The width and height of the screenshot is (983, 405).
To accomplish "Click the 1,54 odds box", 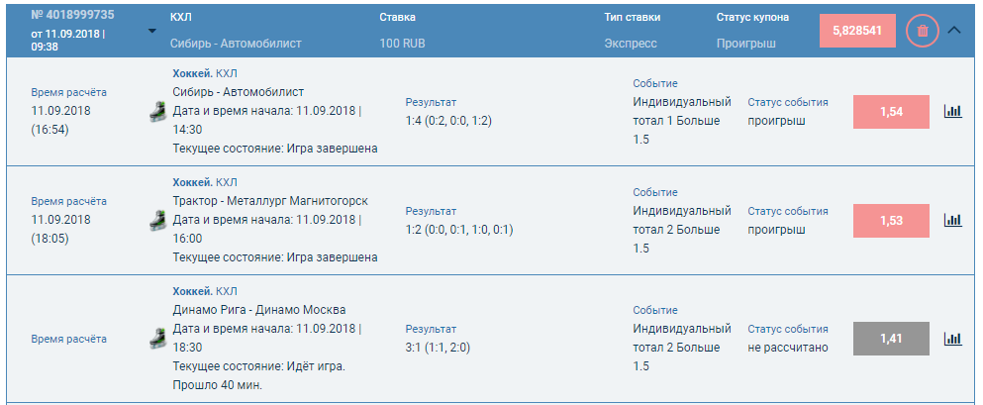I will coord(891,112).
